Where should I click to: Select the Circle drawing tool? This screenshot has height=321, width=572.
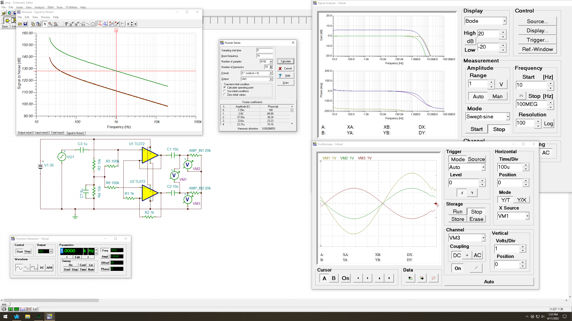[93, 24]
